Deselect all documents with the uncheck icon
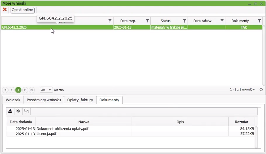 [x=26, y=111]
